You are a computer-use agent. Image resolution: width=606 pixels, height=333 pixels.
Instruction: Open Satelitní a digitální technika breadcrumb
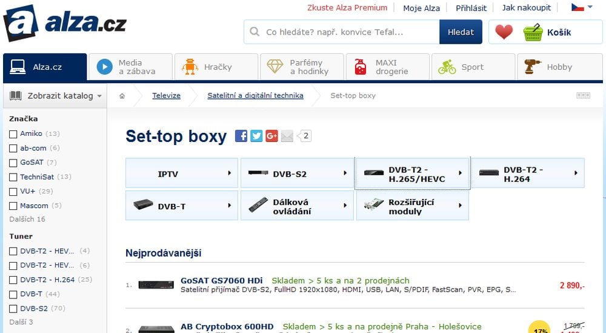(255, 95)
